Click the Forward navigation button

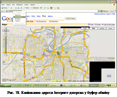[11, 8]
